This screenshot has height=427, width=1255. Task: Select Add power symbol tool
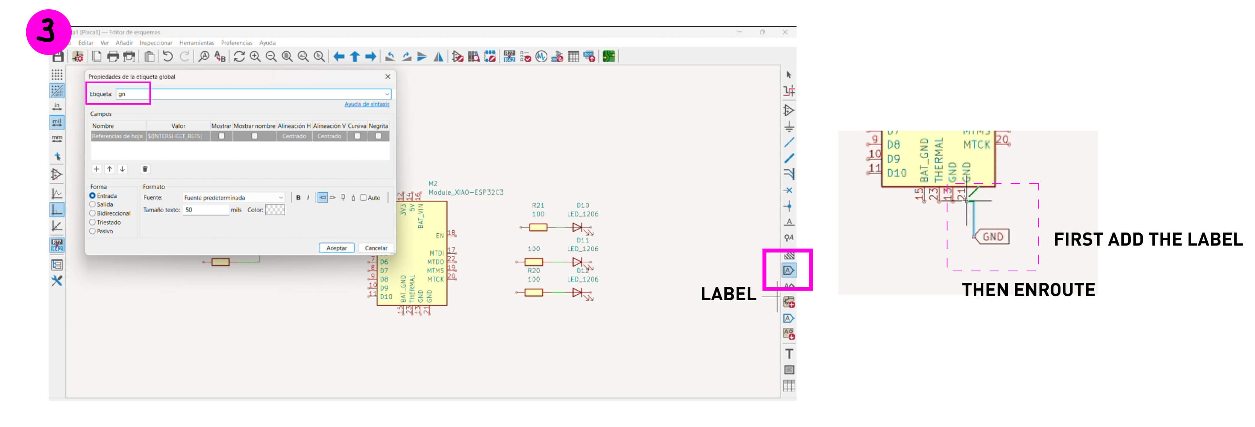(789, 127)
